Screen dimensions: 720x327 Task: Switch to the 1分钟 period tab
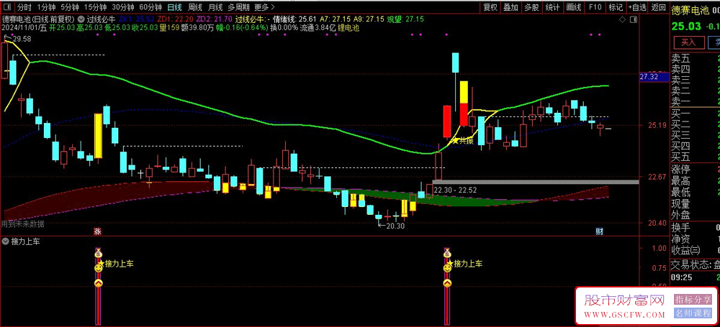[x=46, y=7]
